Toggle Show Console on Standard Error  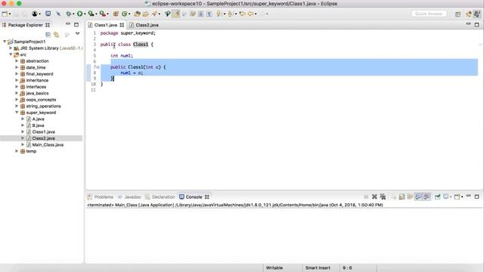[427, 196]
